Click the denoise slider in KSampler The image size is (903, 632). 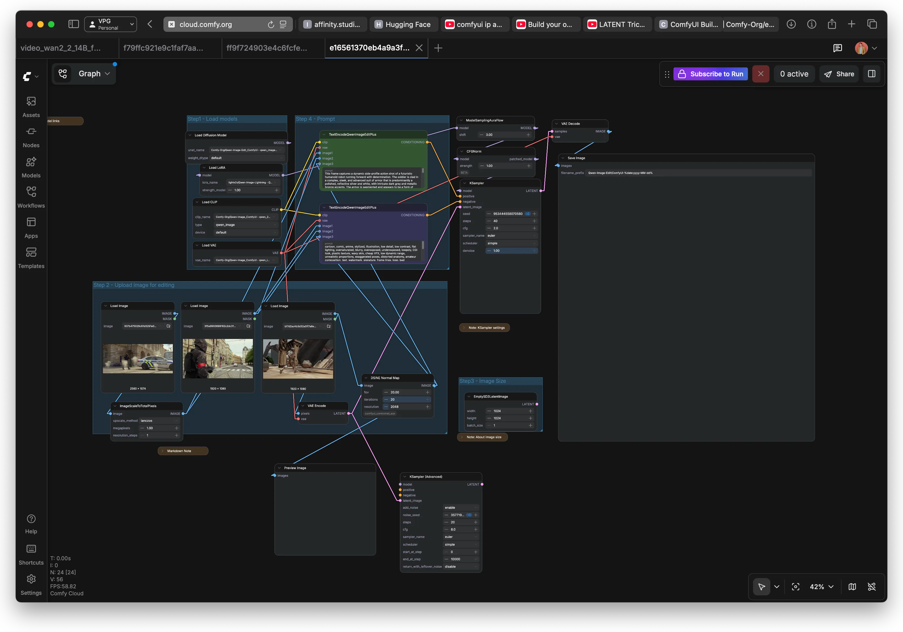[x=511, y=250]
